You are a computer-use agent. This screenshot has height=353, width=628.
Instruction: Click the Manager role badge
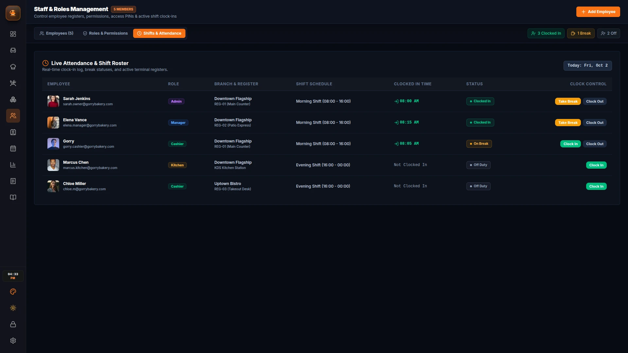pos(178,123)
